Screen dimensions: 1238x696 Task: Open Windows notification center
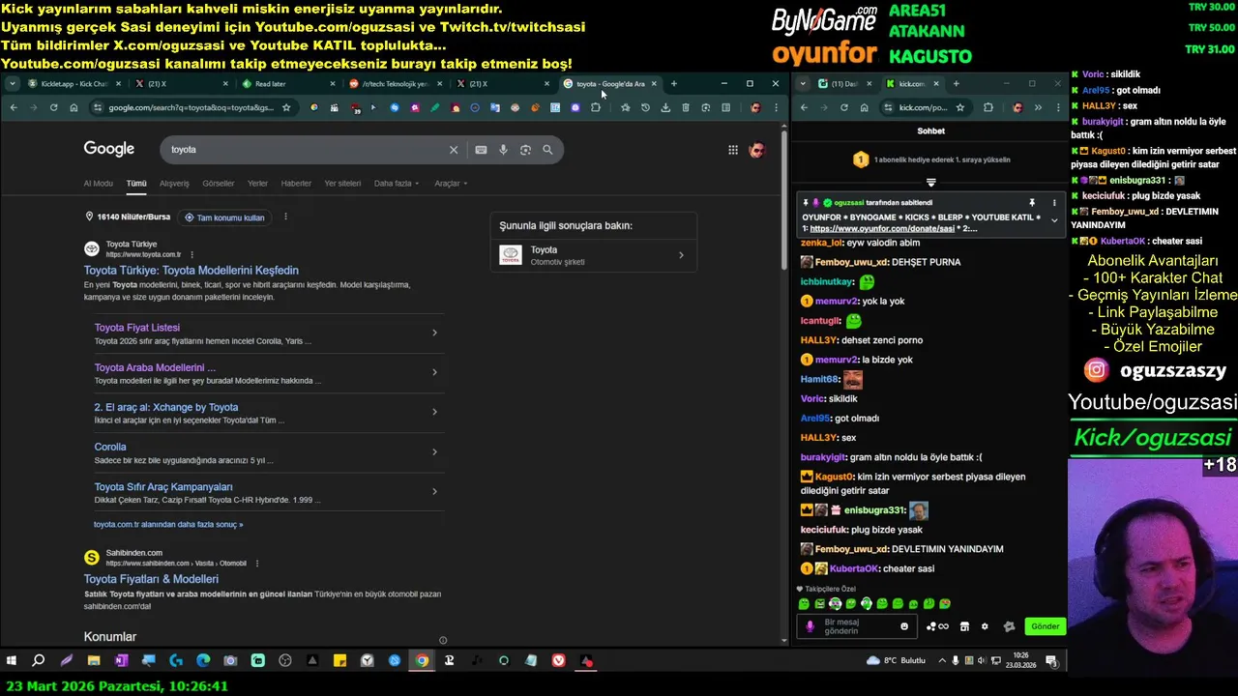click(1051, 661)
